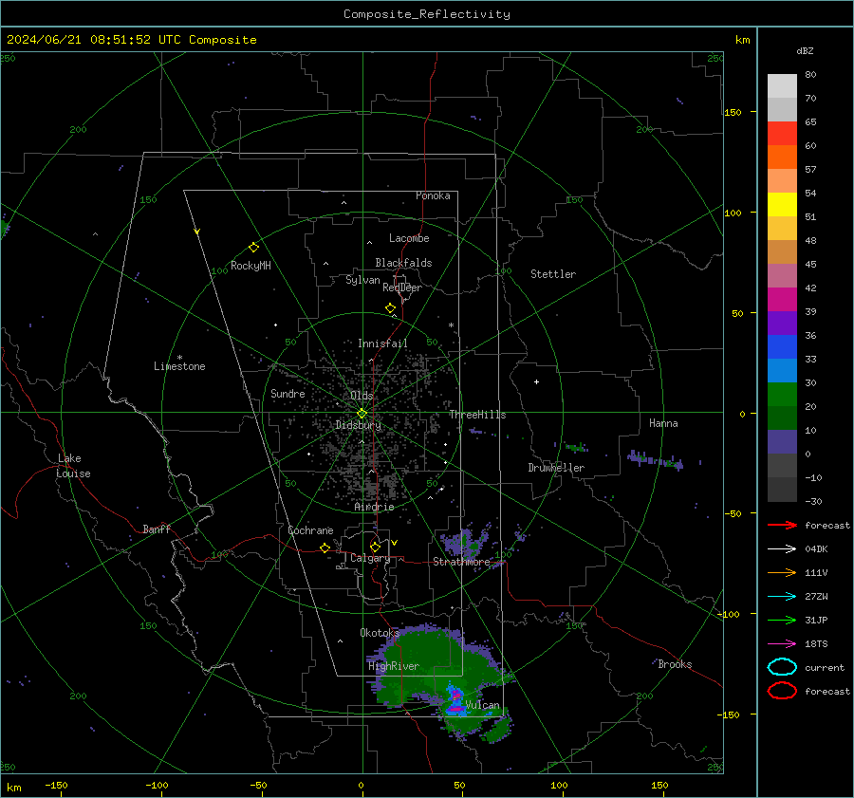Screen dimensions: 854x798
Task: Click the Okotoks label
Action: click(x=380, y=632)
